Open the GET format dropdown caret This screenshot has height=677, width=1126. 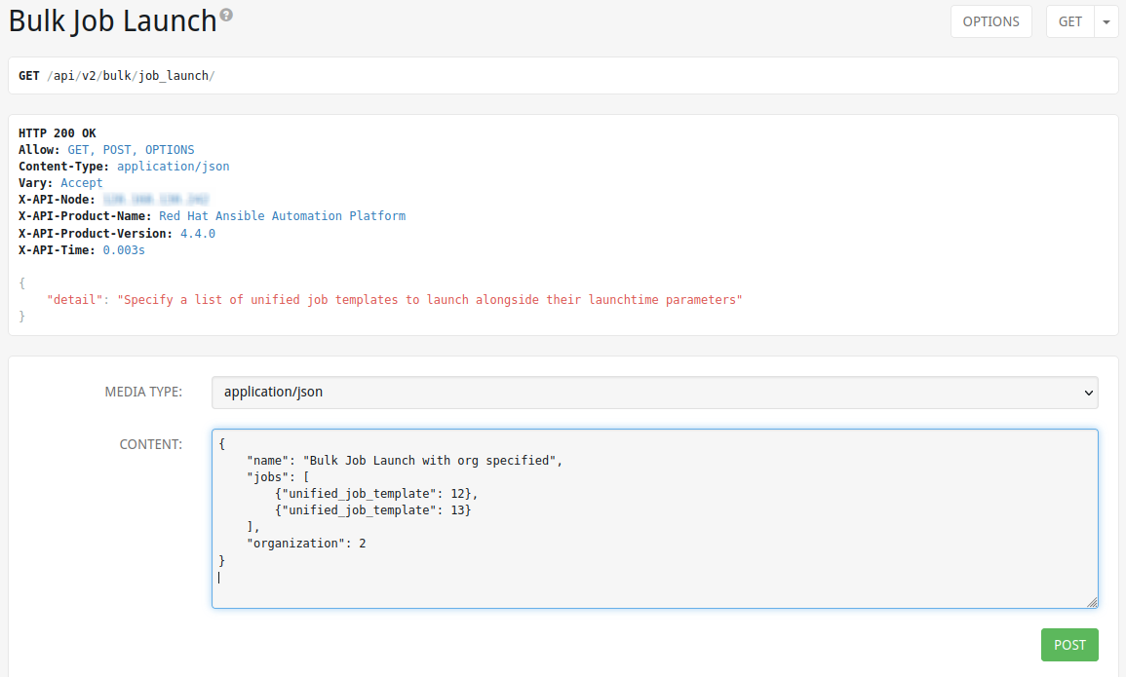1107,21
